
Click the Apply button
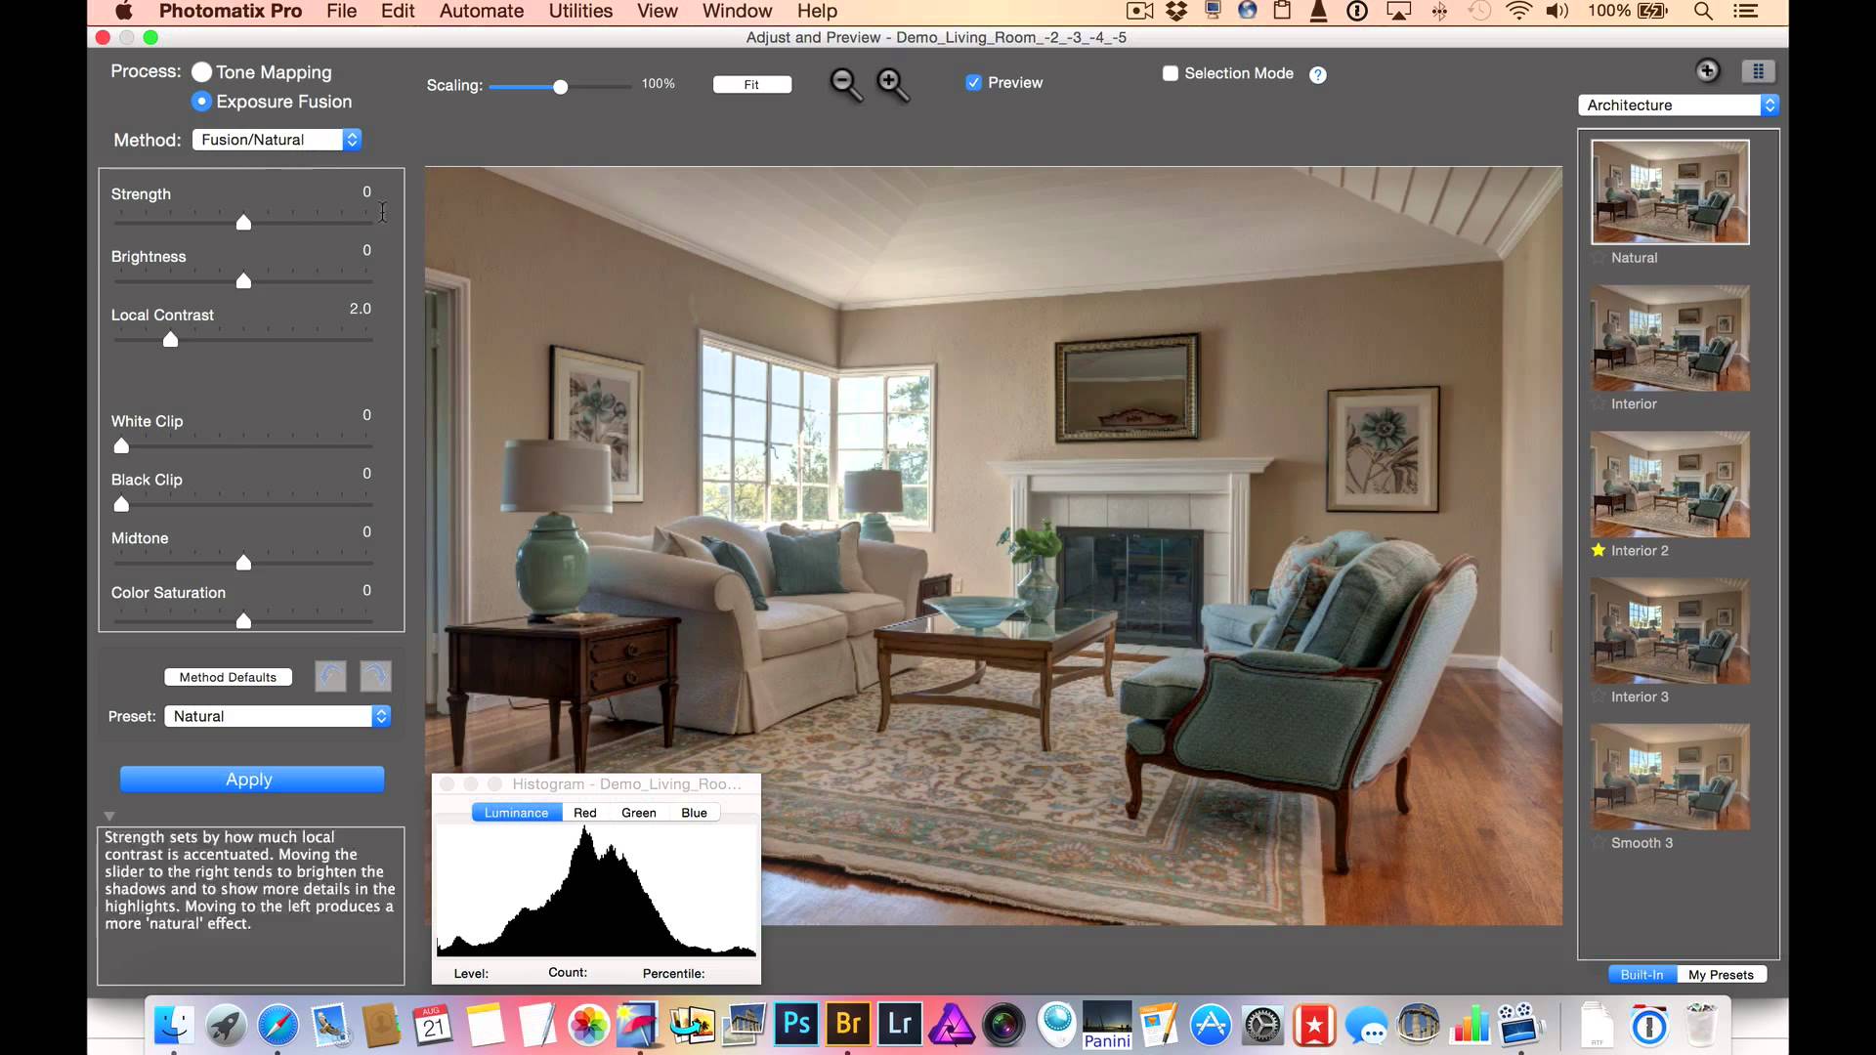[250, 779]
